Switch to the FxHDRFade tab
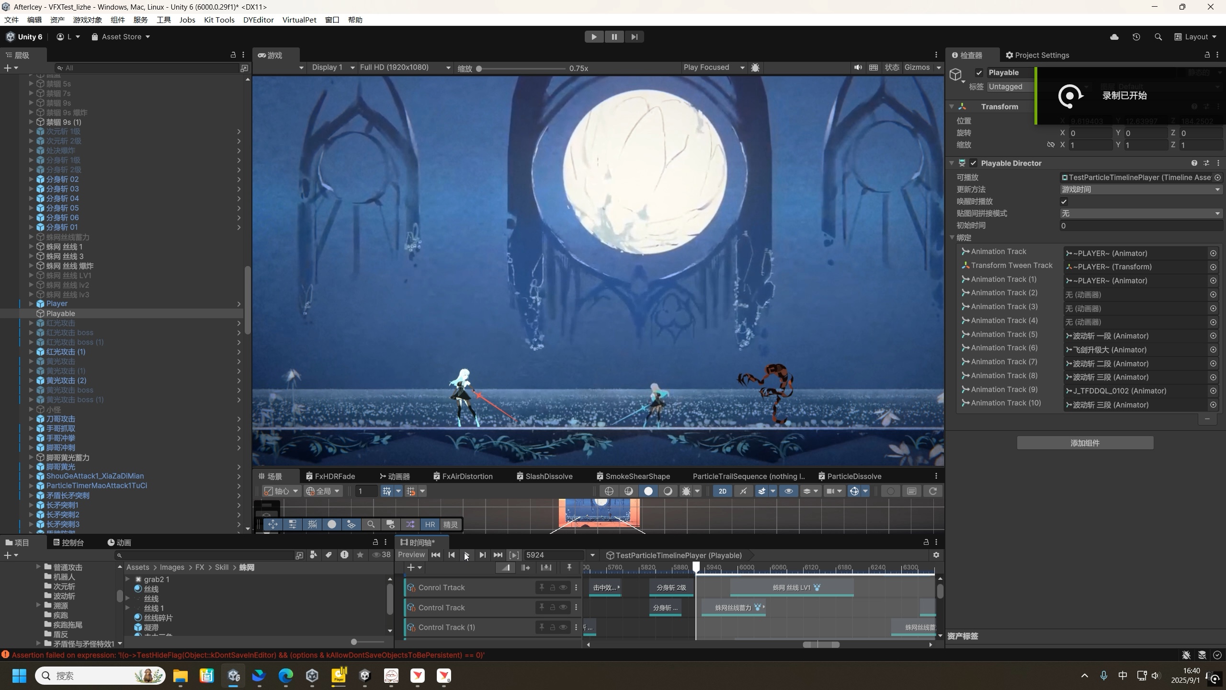This screenshot has height=690, width=1226. pyautogui.click(x=330, y=476)
